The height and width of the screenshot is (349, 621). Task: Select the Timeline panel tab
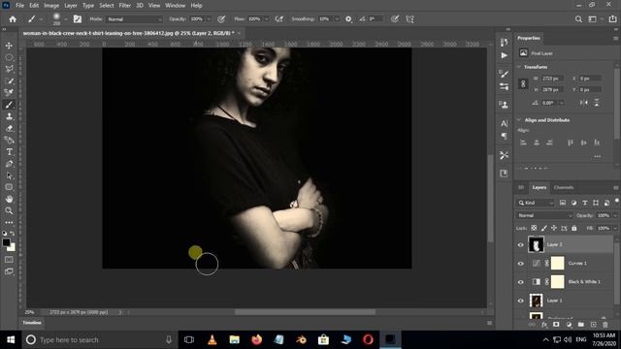pos(32,323)
